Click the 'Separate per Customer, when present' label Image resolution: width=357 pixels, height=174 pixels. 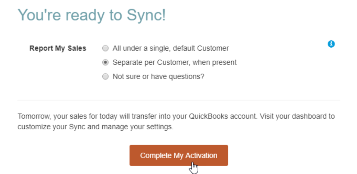coord(175,63)
